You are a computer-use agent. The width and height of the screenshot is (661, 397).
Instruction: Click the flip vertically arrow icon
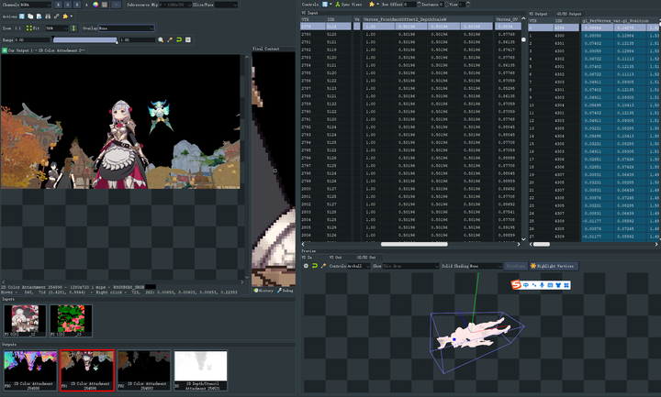[x=73, y=28]
